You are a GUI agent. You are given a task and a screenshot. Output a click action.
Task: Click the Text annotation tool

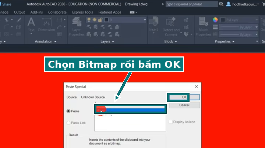(x=31, y=25)
